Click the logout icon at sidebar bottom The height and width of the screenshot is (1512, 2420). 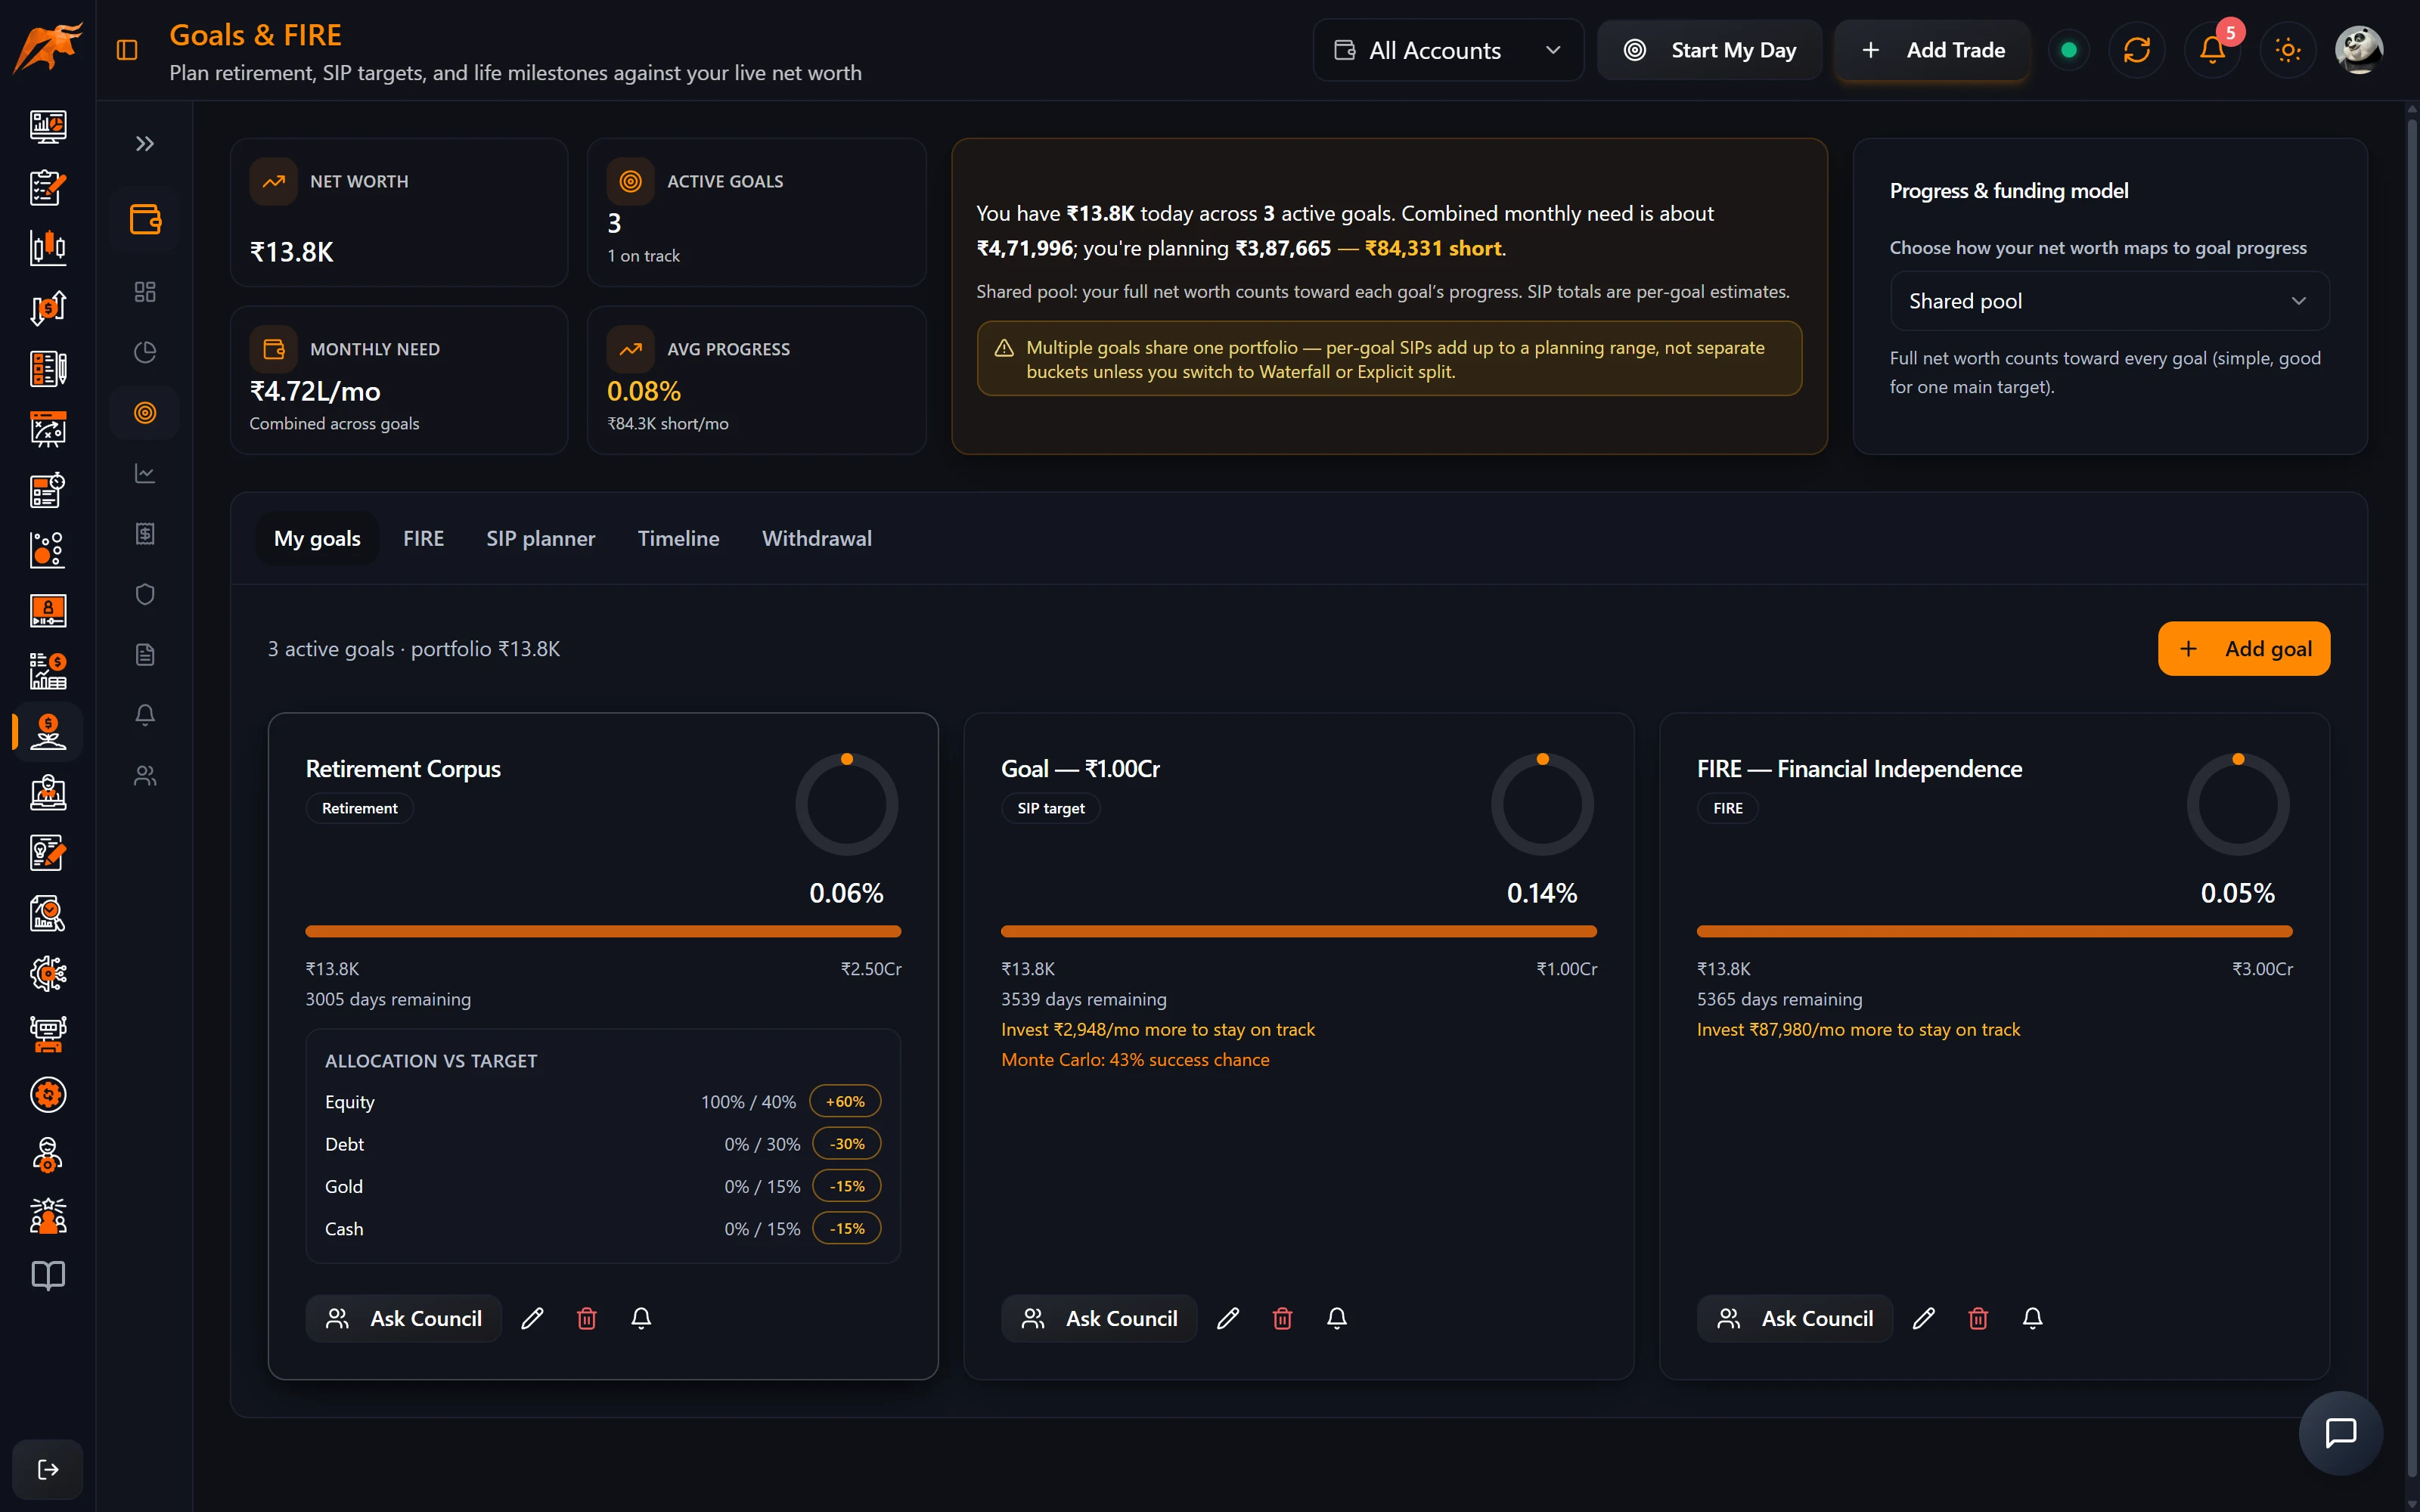click(x=48, y=1469)
